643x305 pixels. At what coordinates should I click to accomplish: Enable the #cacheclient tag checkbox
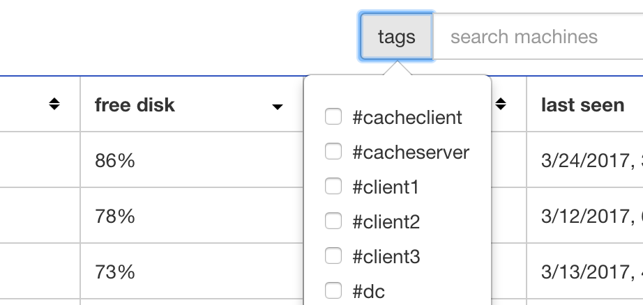click(x=334, y=117)
